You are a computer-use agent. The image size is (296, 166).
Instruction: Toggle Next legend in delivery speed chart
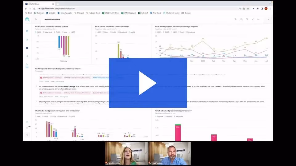point(105,32)
